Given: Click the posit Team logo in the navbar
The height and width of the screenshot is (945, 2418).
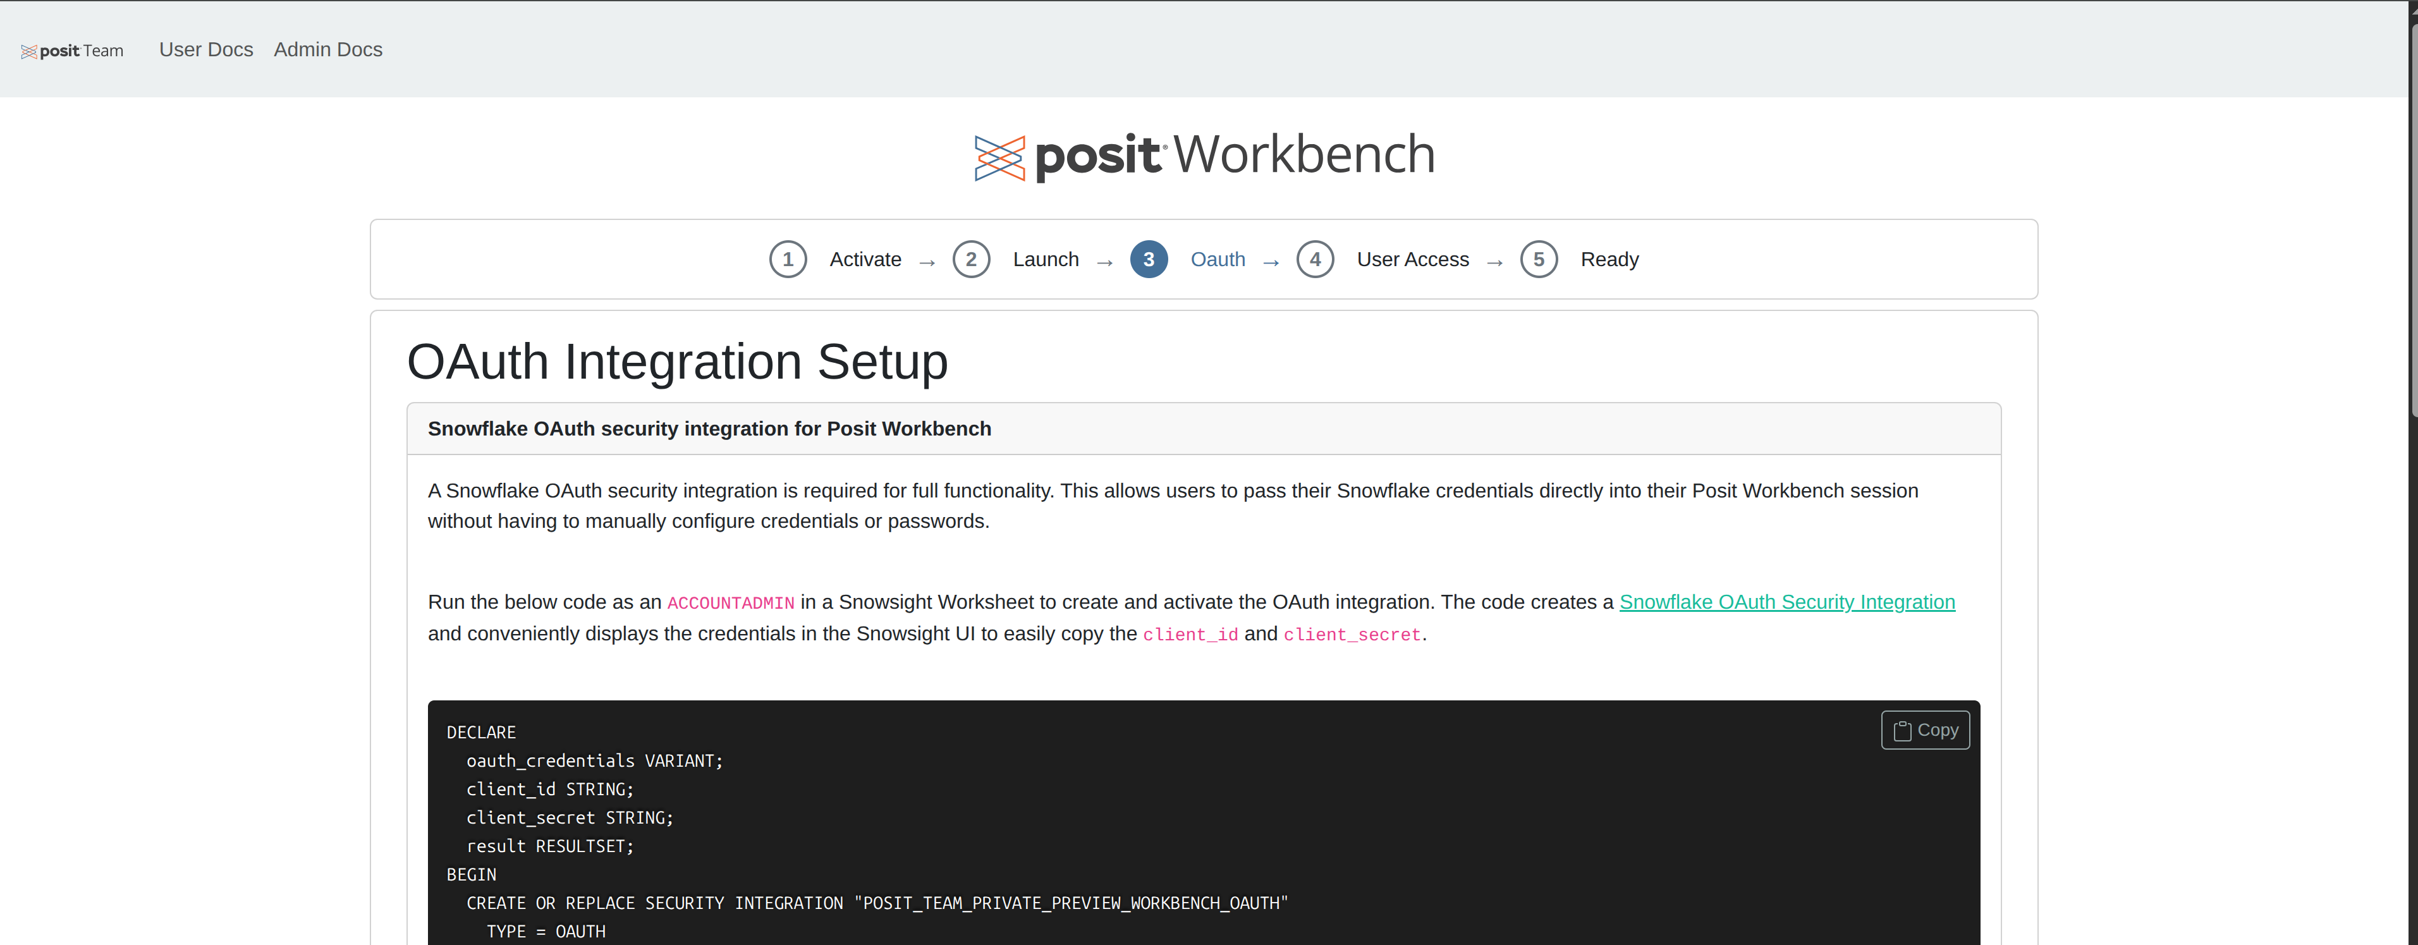Looking at the screenshot, I should [72, 51].
